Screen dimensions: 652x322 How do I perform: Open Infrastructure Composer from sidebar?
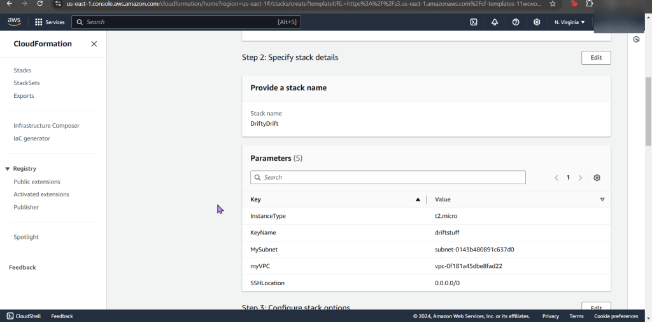[x=46, y=126]
